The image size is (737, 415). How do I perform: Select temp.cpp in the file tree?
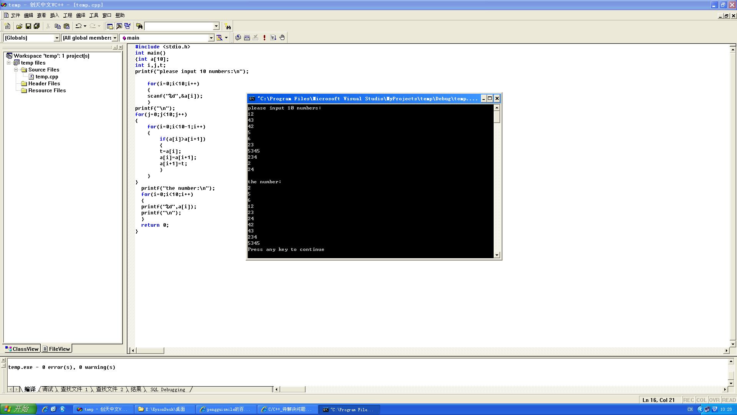[x=46, y=76]
